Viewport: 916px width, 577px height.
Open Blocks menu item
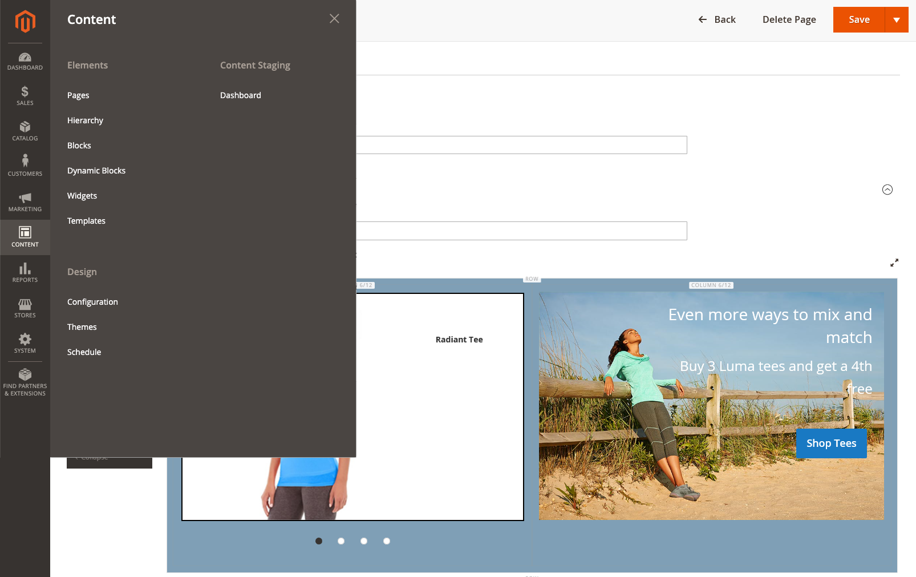pos(79,146)
